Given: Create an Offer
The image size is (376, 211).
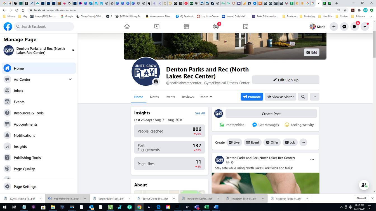Looking at the screenshot, I should click(272, 142).
